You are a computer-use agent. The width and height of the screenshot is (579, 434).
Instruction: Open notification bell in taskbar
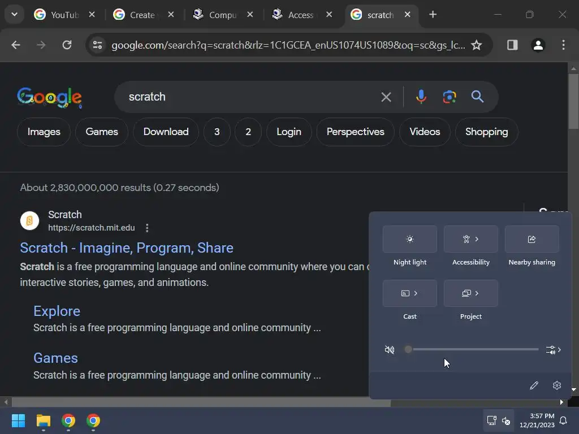point(563,420)
